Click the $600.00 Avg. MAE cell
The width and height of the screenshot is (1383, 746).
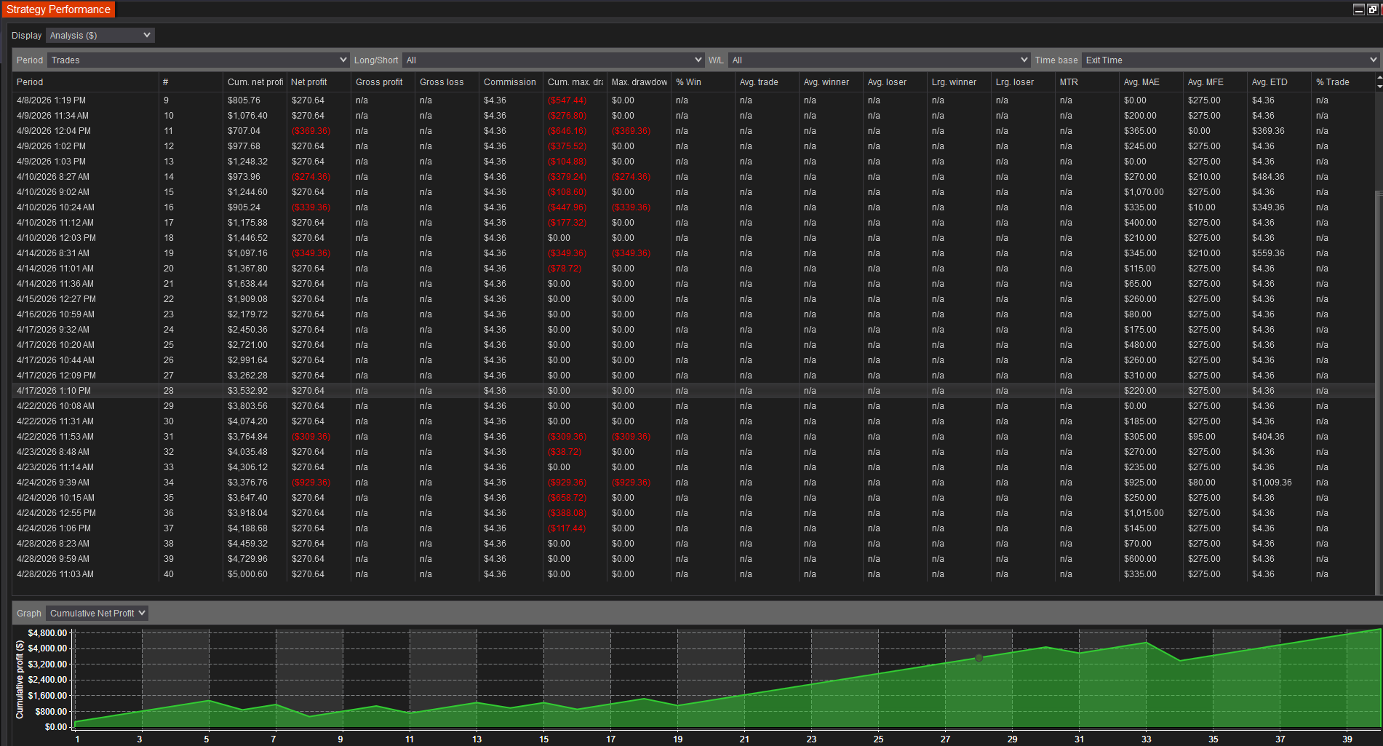[x=1151, y=559]
